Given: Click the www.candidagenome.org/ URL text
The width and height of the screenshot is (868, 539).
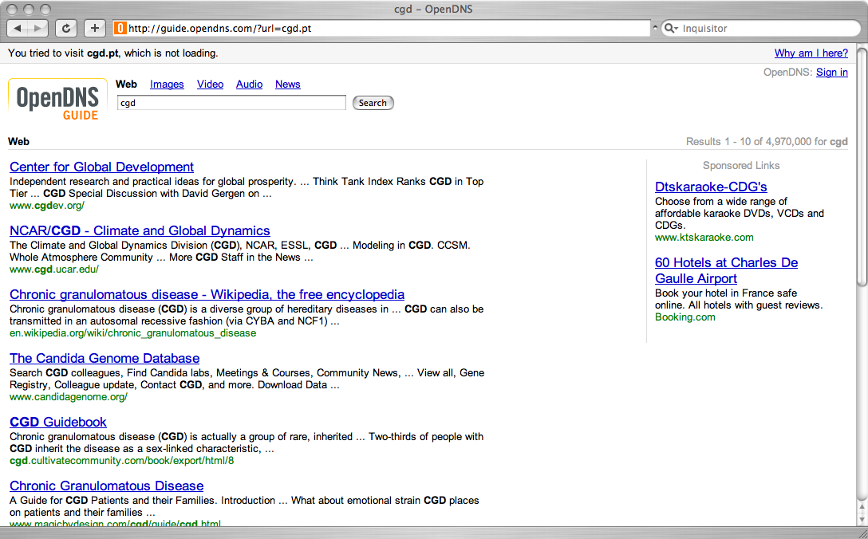Looking at the screenshot, I should [69, 397].
